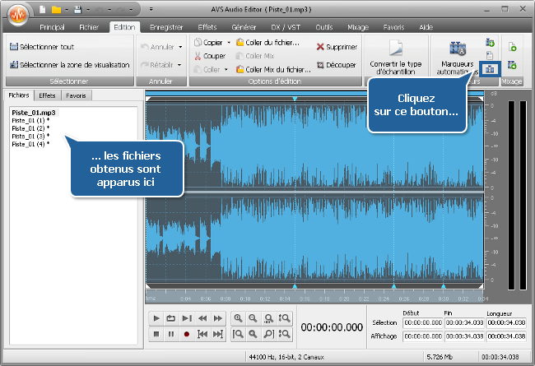Click the floppy disk save icon
Screen dimensions: 535x366
tap(78, 10)
